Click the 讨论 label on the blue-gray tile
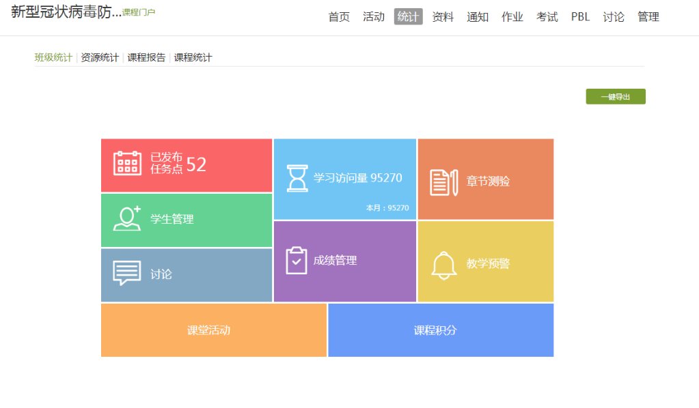The image size is (699, 408). [161, 274]
